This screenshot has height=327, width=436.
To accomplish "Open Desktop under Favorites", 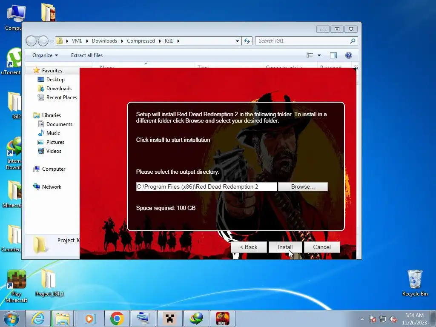I will click(55, 80).
